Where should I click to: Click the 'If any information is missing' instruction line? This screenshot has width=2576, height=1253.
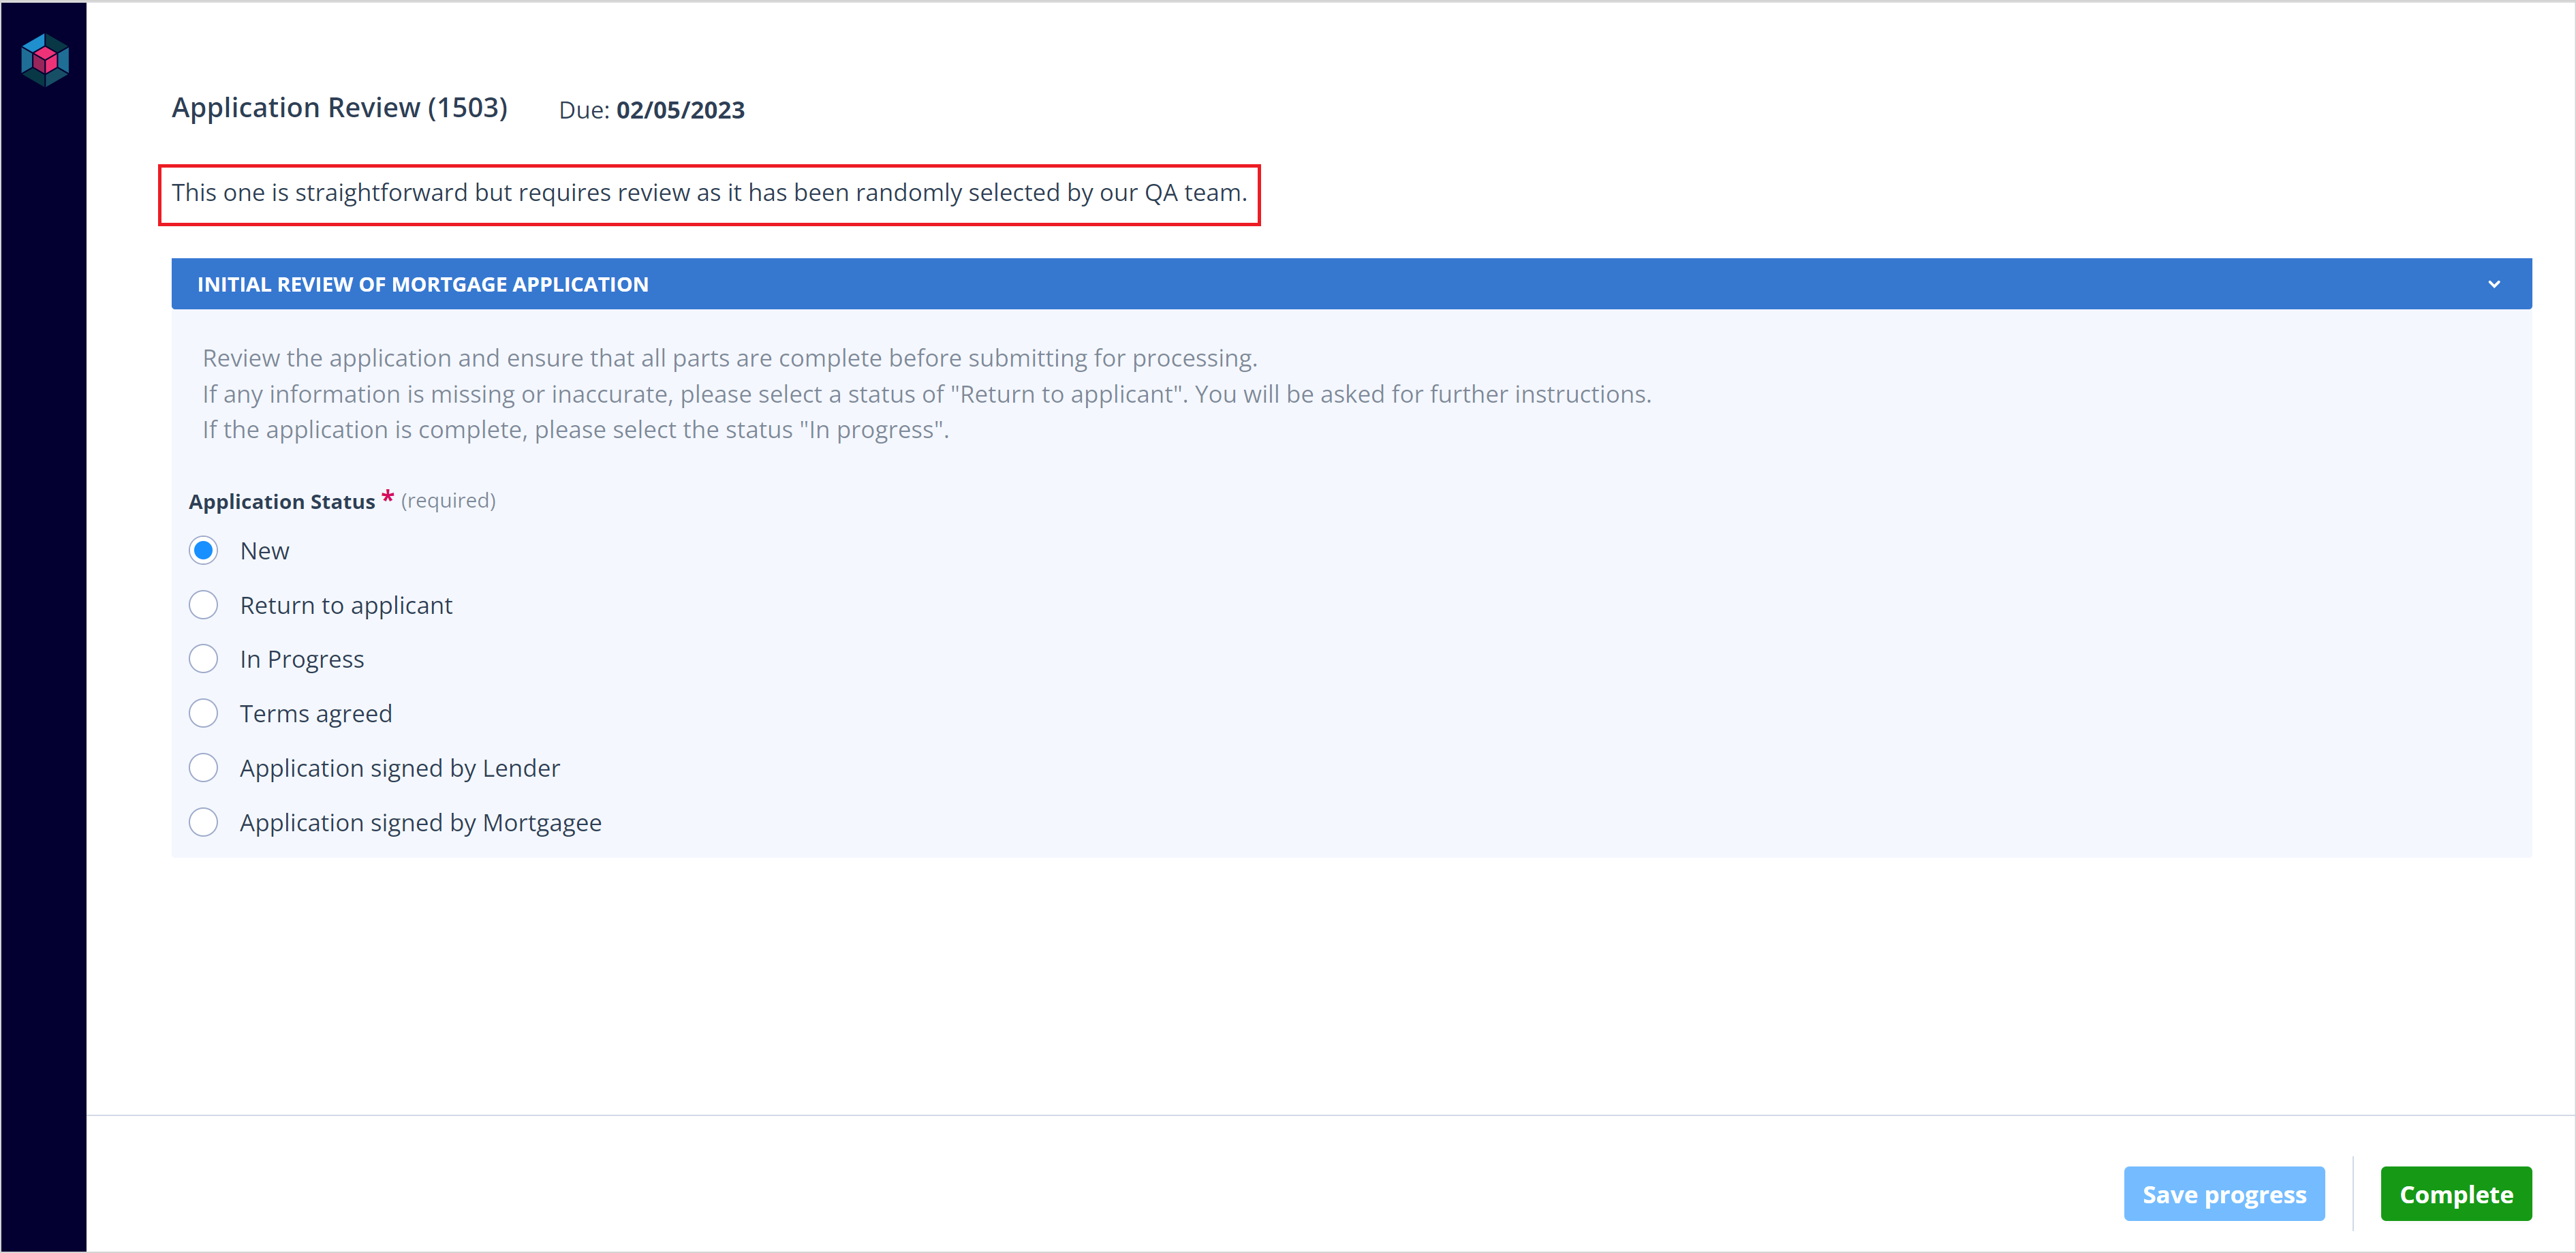927,394
